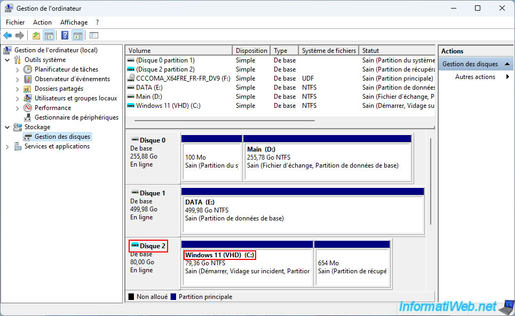Click Autres actions in the Actions pane
The width and height of the screenshot is (515, 316).
(x=475, y=77)
